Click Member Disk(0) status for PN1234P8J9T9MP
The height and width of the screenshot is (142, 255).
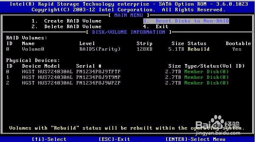(x=207, y=77)
